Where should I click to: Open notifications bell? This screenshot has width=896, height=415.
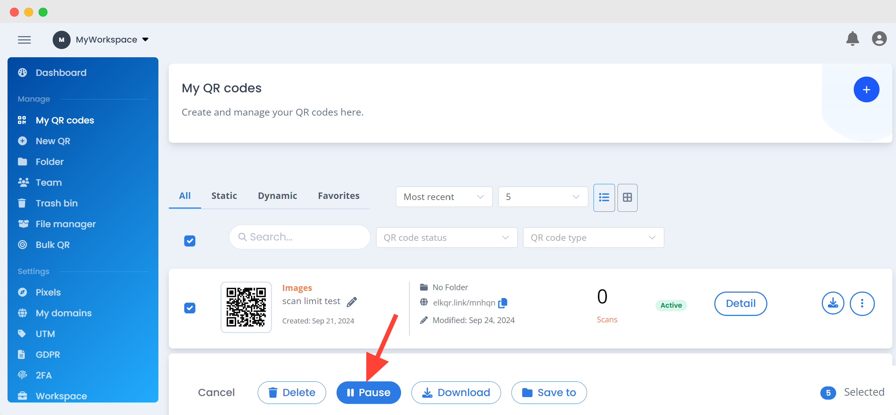point(853,39)
